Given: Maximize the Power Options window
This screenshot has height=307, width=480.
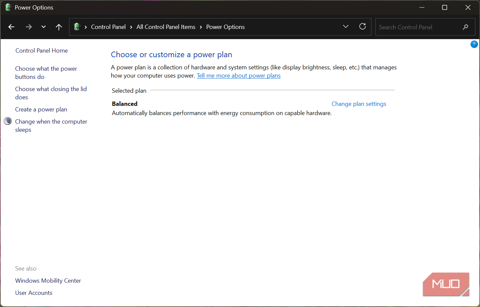Looking at the screenshot, I should tap(444, 7).
